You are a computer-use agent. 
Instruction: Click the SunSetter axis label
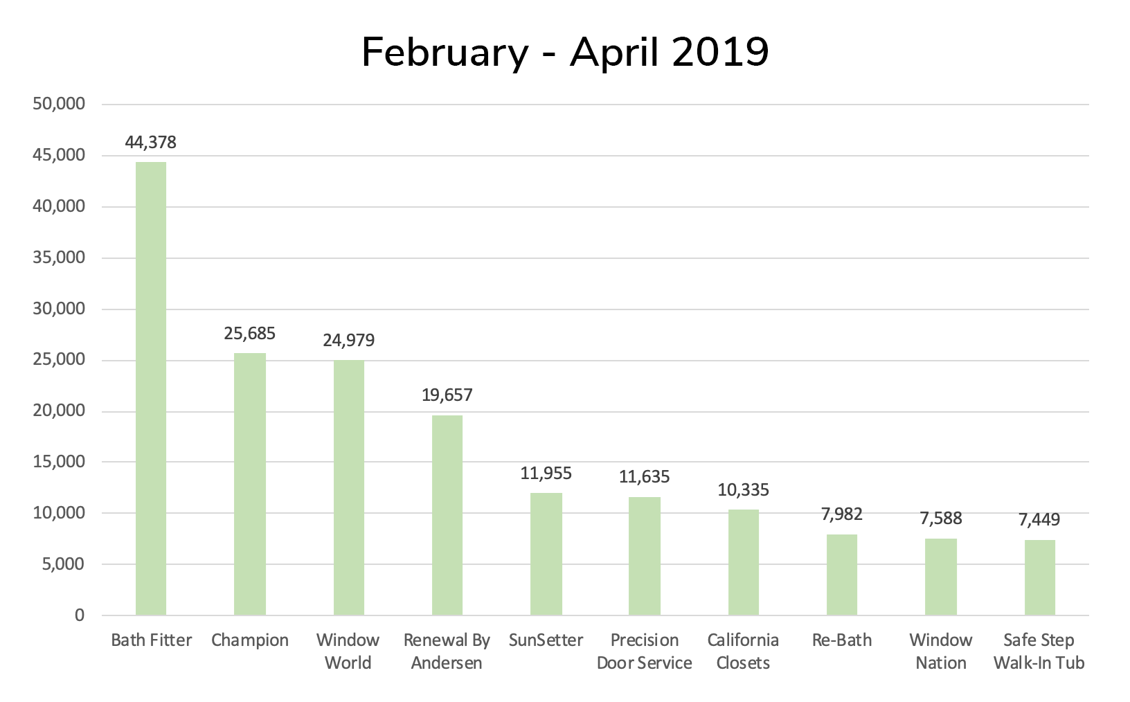[x=546, y=640]
